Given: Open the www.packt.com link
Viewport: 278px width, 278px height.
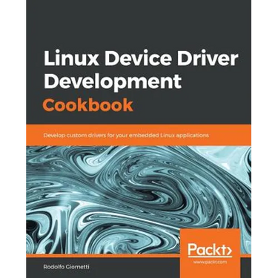Looking at the screenshot, I should [x=210, y=262].
